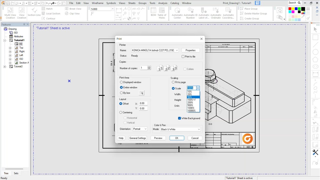Switch to the Sets tab
Screen dimensions: 320x180
[x=16, y=173]
